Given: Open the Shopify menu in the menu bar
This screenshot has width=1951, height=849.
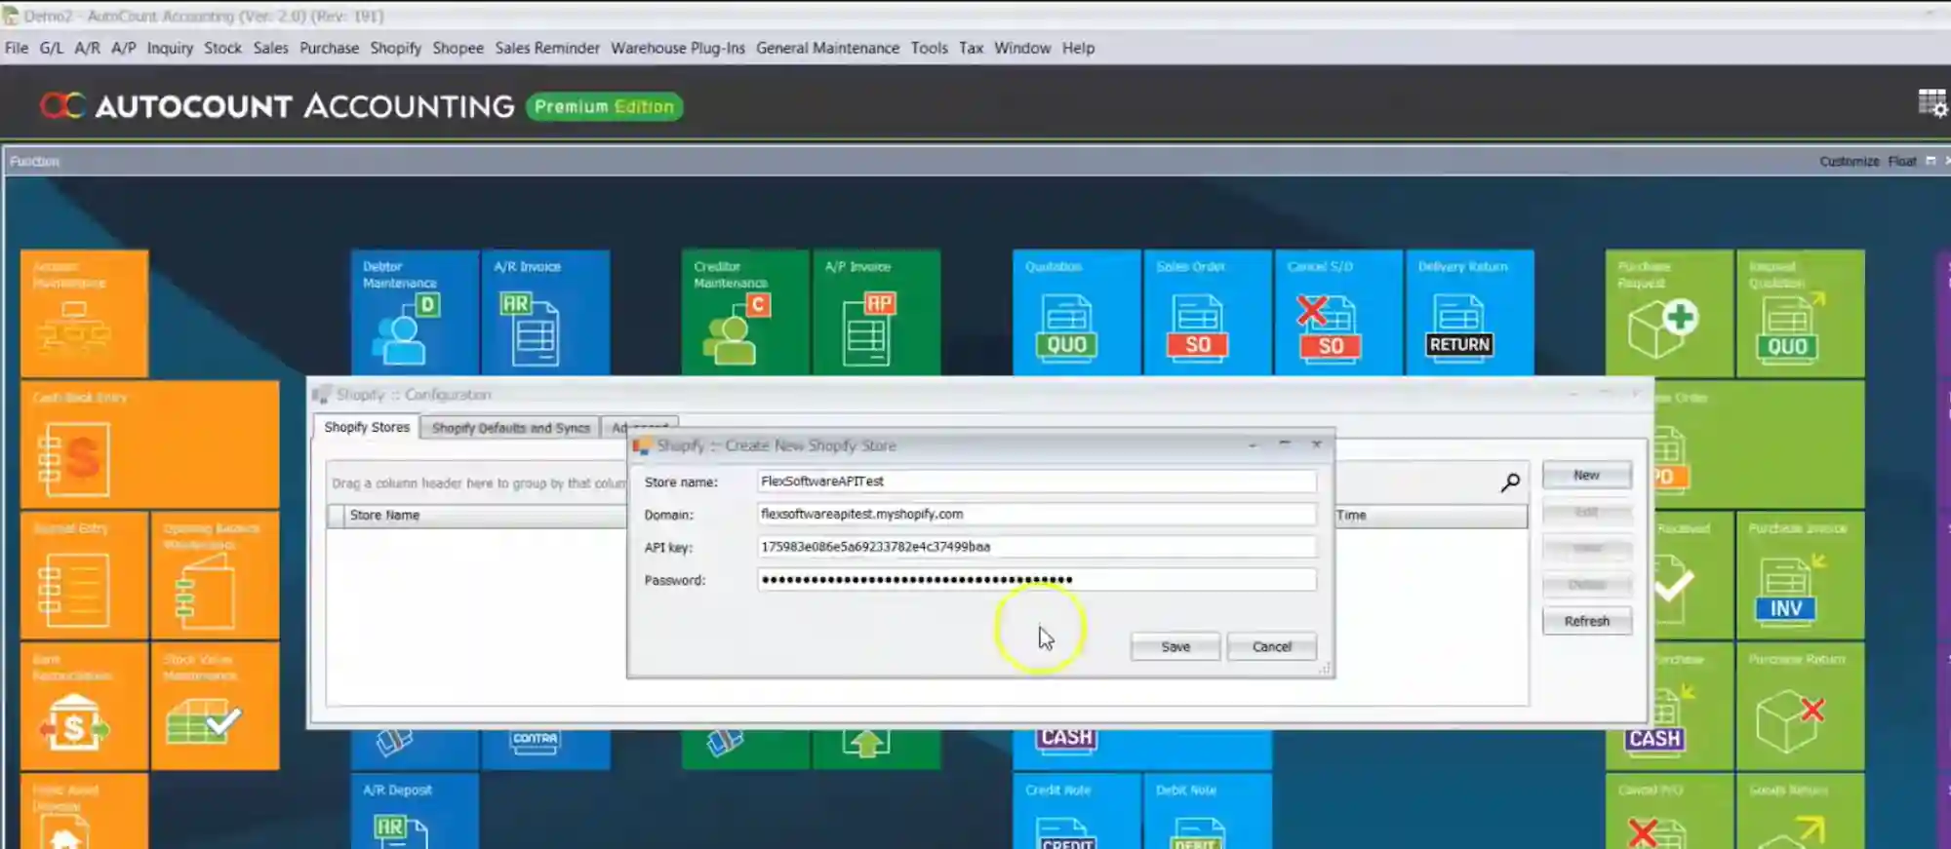Looking at the screenshot, I should pos(395,48).
